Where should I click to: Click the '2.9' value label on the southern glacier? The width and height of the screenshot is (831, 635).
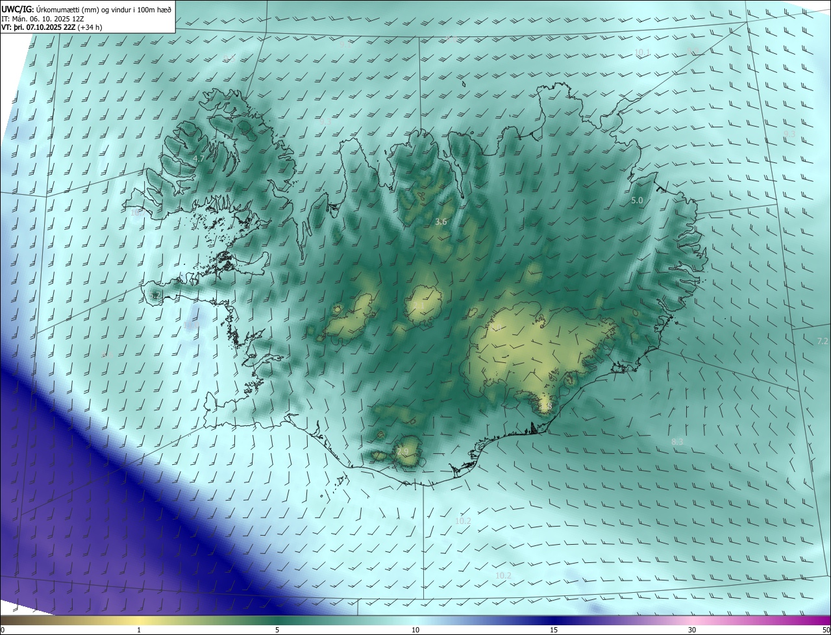403,452
